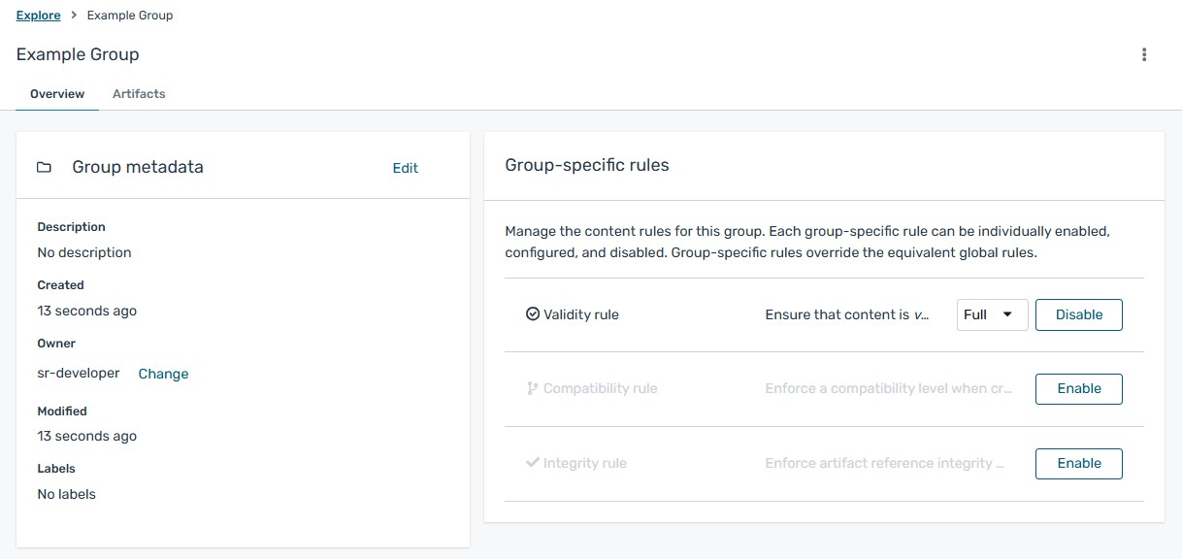Image resolution: width=1182 pixels, height=559 pixels.
Task: Click the Compatibility rule branch icon
Action: pyautogui.click(x=532, y=388)
